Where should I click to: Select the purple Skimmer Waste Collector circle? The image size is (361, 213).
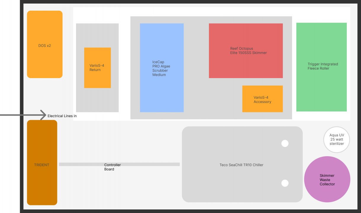[327, 180]
